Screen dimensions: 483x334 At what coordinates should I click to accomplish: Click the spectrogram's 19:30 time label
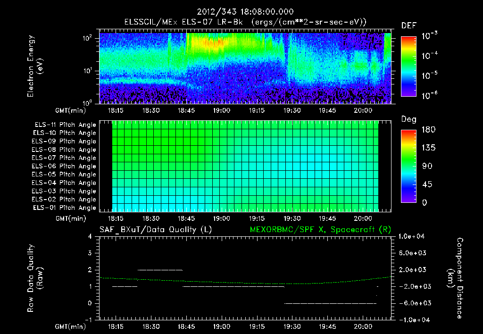point(292,110)
